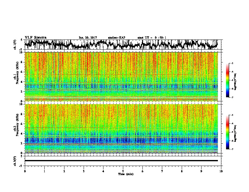249x192 pixels.
Task: Click the time axis tick label "3"
Action: (x=84, y=171)
